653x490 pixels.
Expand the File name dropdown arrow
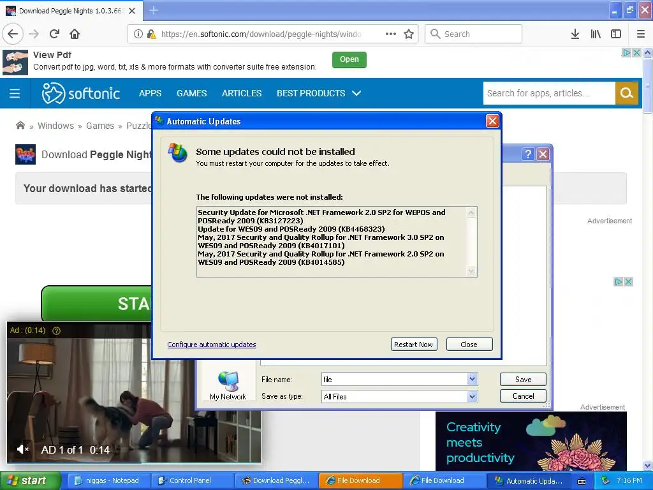click(472, 379)
